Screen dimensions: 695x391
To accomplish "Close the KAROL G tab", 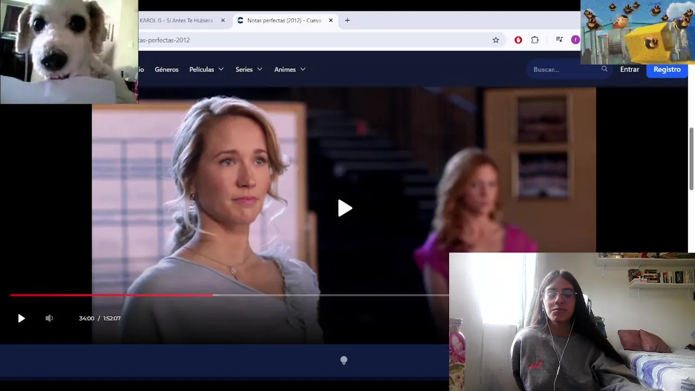I will (x=223, y=21).
